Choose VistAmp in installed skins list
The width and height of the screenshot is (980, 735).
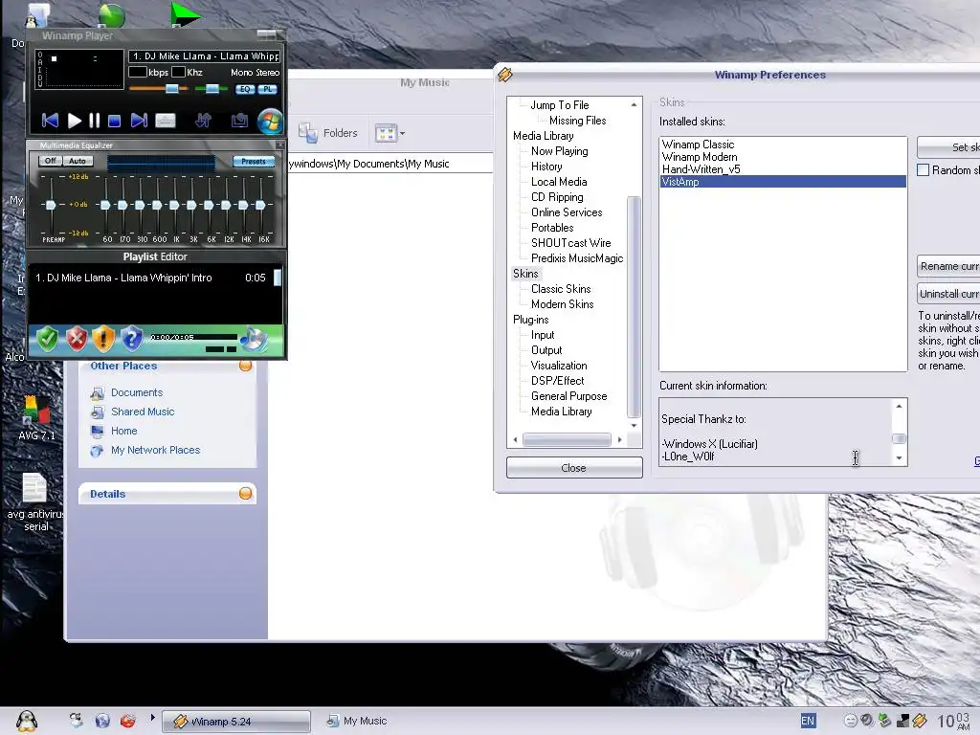[x=783, y=182]
